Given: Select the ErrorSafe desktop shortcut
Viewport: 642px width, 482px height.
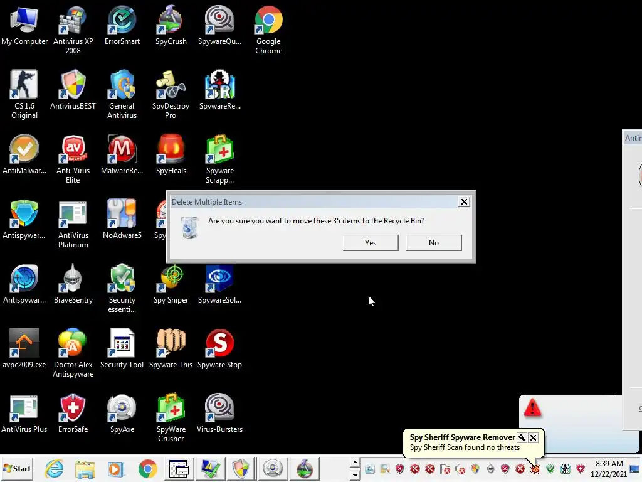Looking at the screenshot, I should [73, 414].
